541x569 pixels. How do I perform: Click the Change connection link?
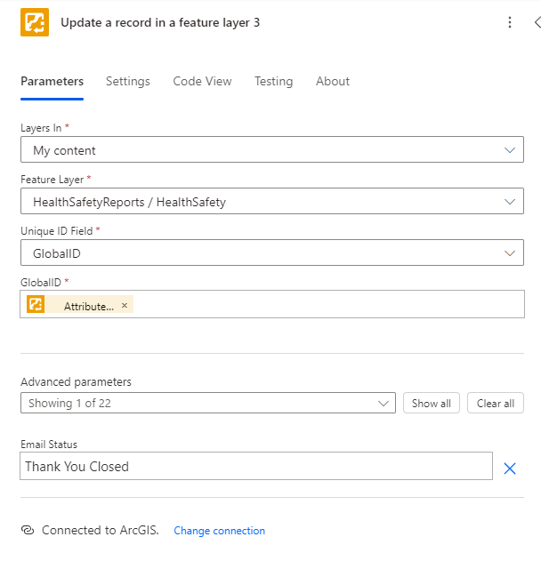tap(219, 531)
